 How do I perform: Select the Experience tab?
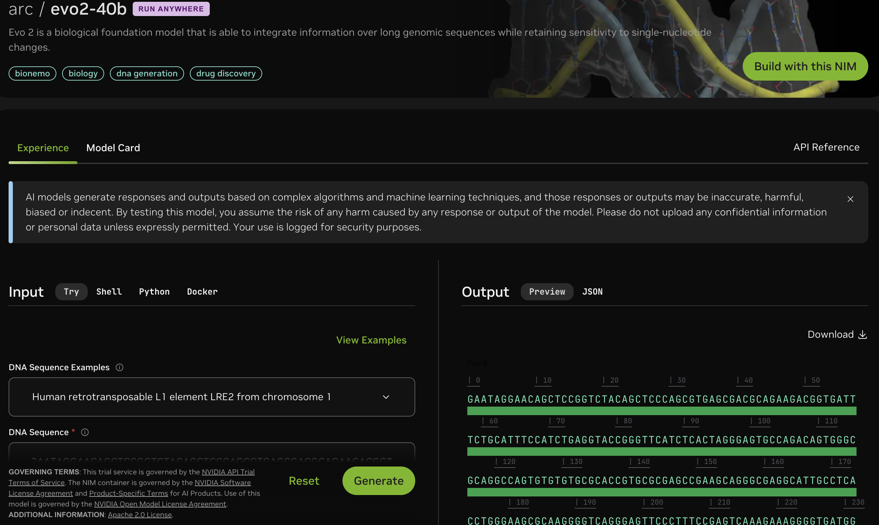(x=43, y=148)
